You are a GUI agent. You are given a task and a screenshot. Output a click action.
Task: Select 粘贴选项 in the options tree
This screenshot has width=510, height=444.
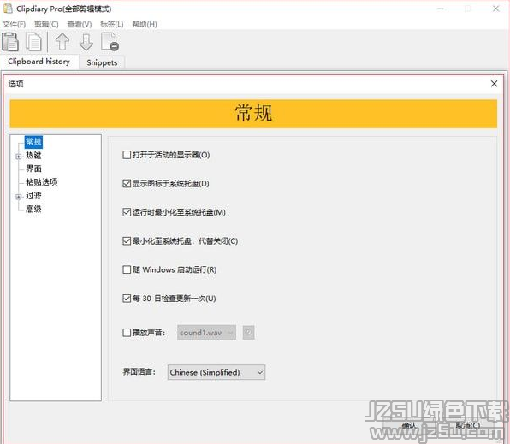[42, 182]
